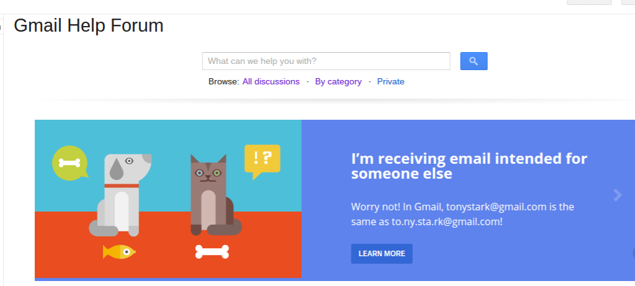635x286 pixels.
Task: Click the wide gray button at top right
Action: point(589,2)
